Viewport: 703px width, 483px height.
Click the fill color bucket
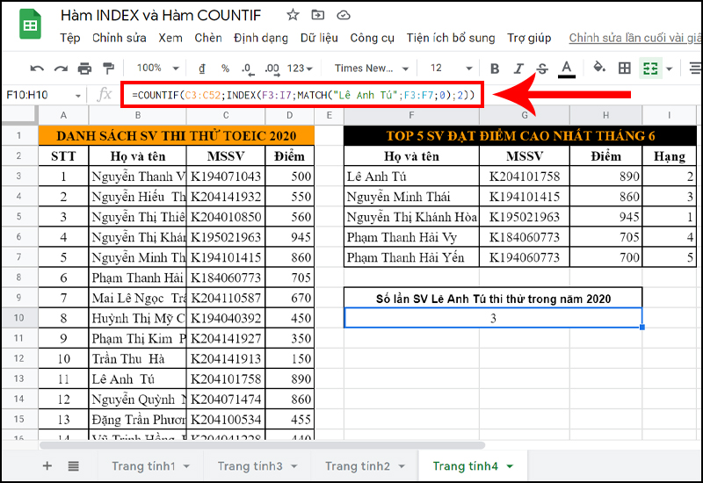point(599,68)
